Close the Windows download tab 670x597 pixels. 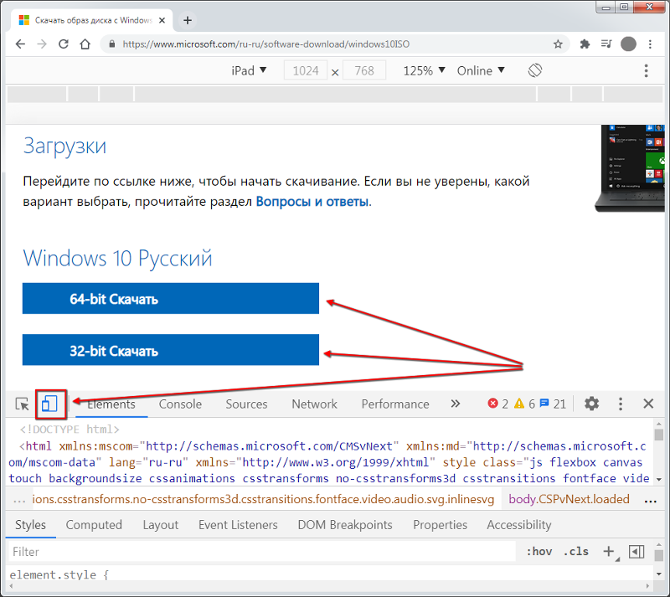pyautogui.click(x=162, y=20)
